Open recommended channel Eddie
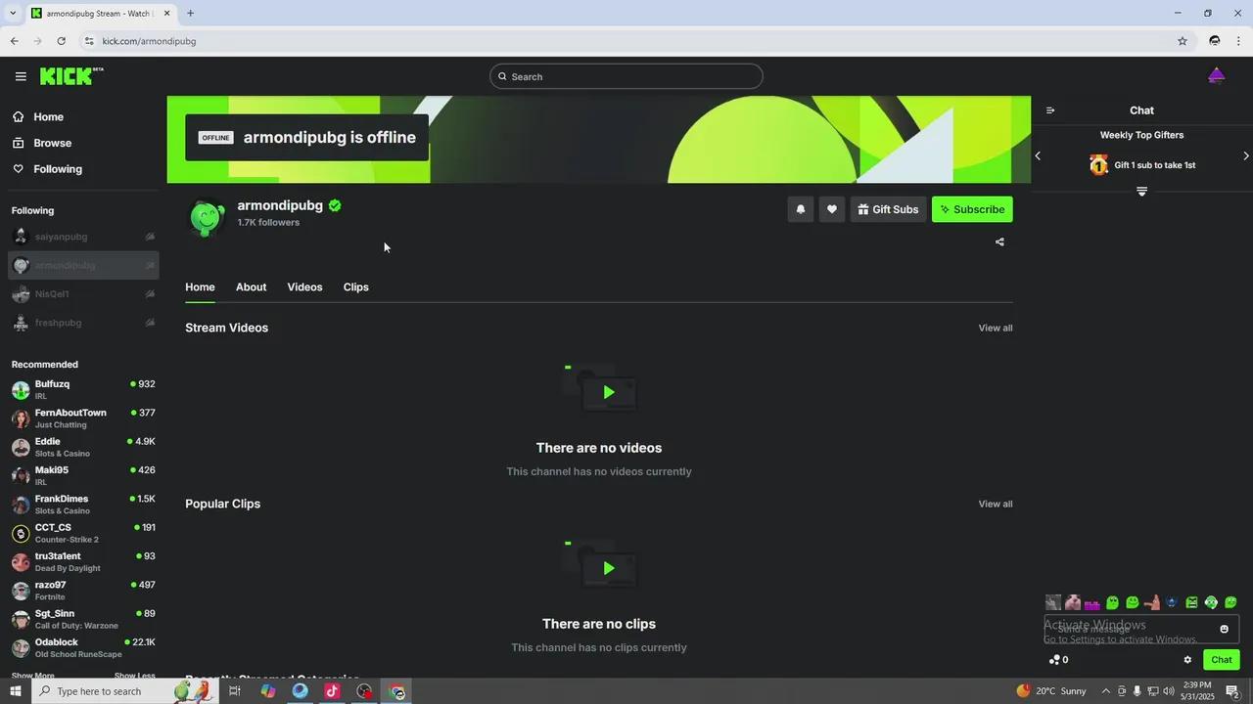The height and width of the screenshot is (704, 1253). coord(83,447)
